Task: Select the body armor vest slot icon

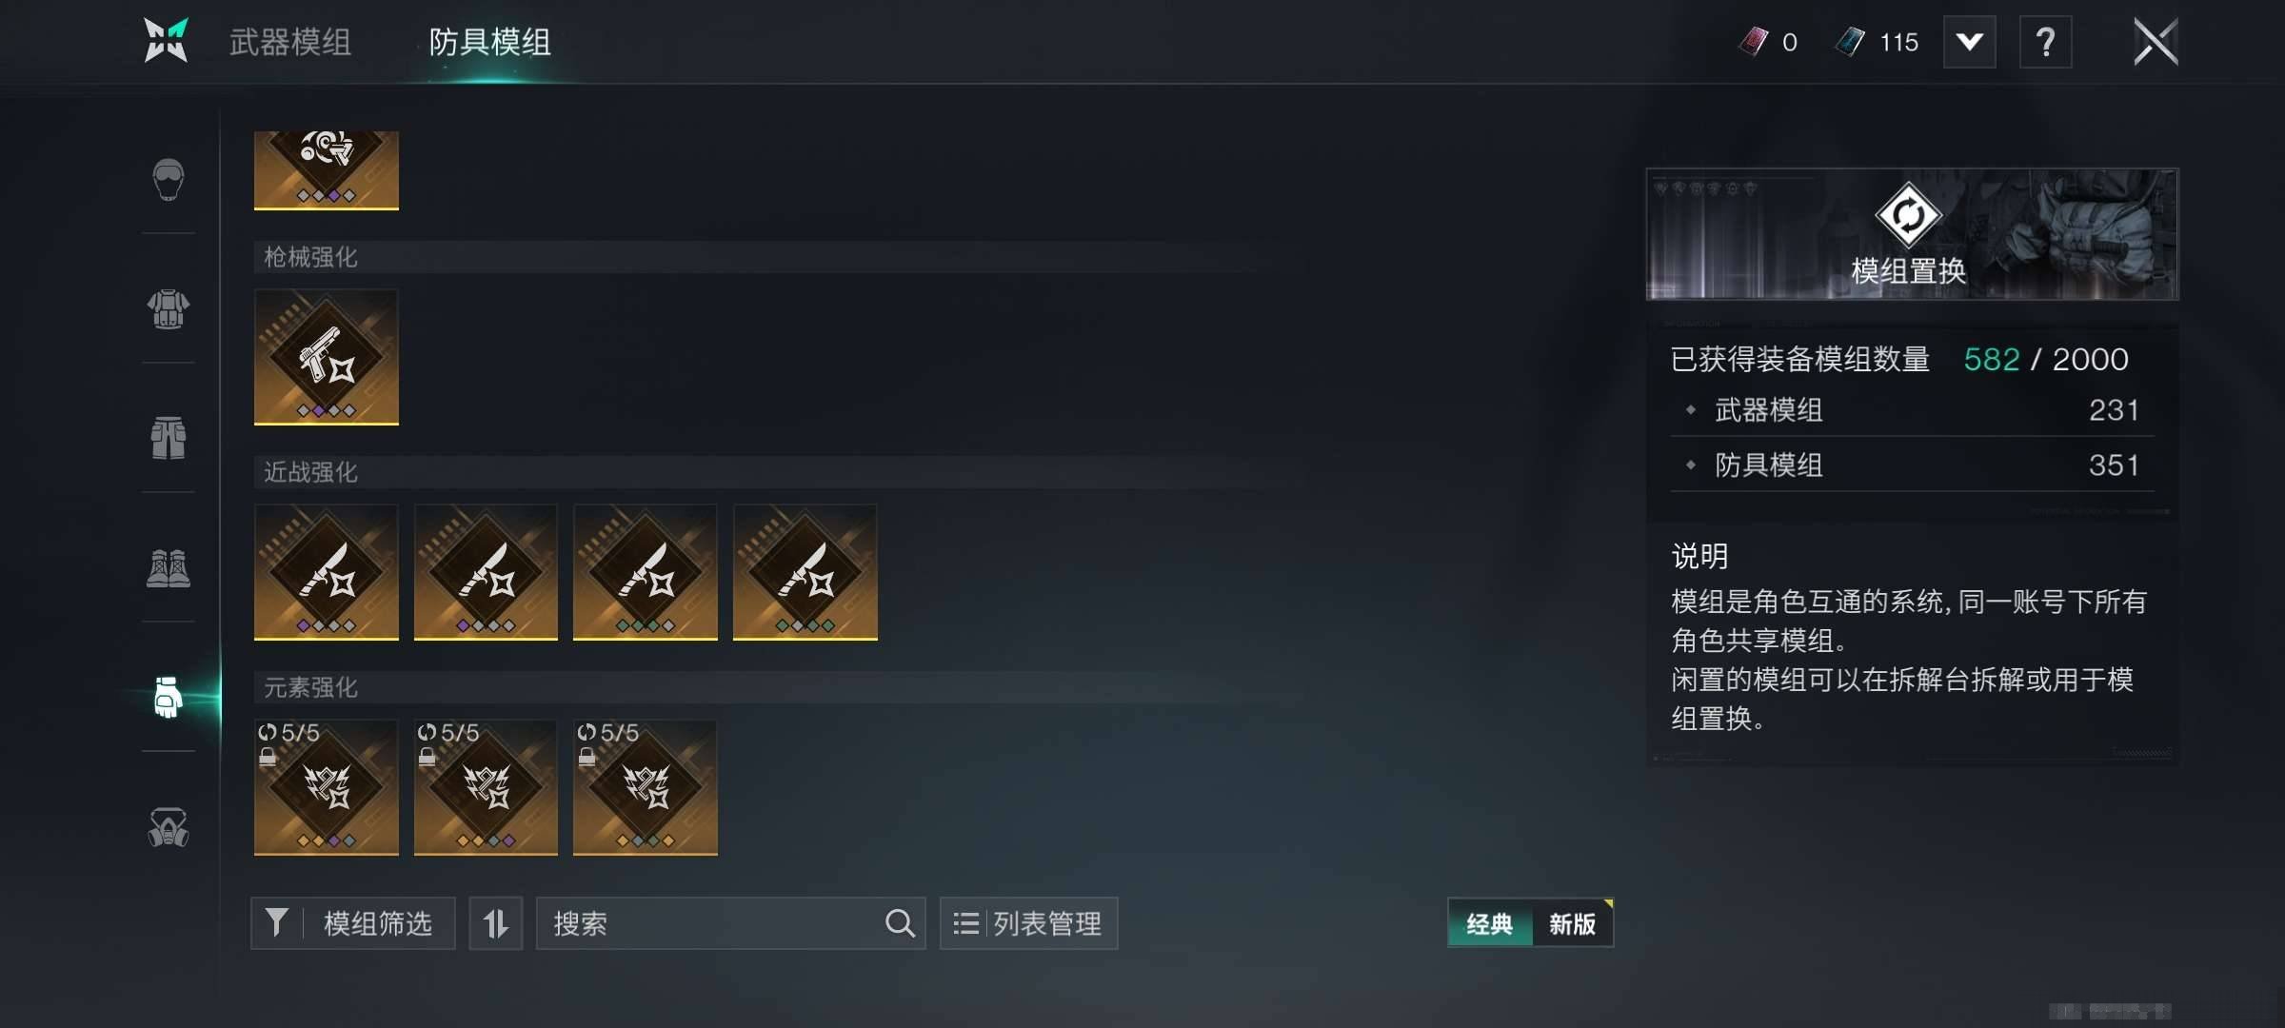Action: click(x=169, y=308)
